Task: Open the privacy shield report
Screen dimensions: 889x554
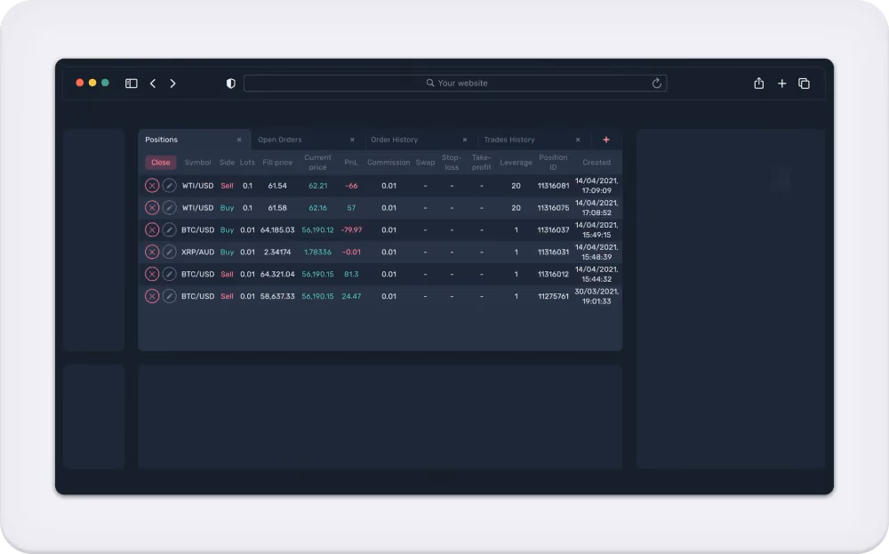Action: [231, 84]
